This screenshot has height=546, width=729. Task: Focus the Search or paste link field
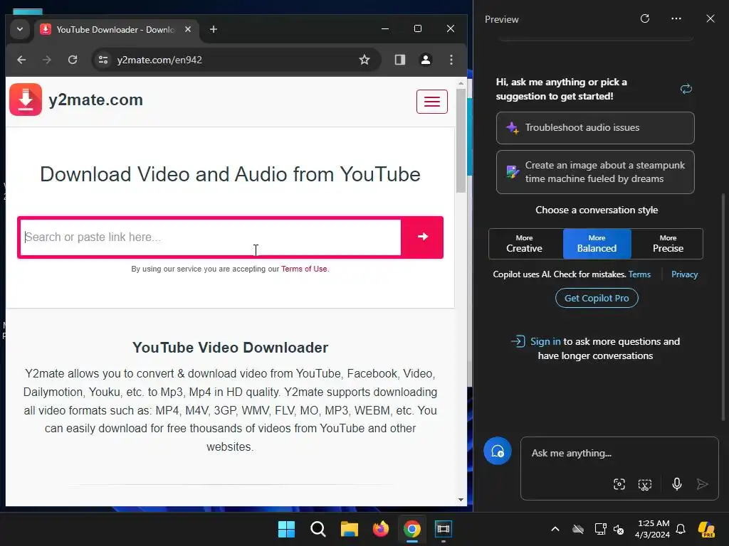pos(211,237)
